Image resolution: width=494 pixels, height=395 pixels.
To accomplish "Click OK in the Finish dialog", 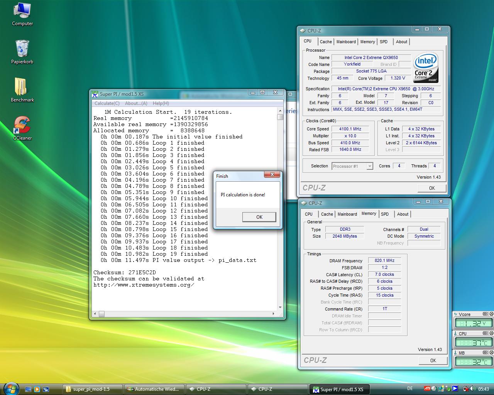I will pos(259,217).
